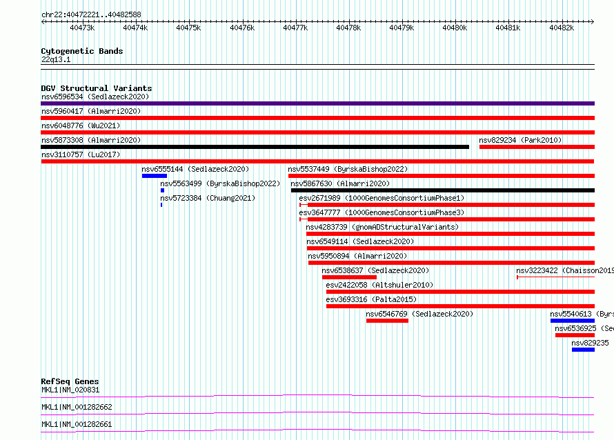Open the nsv5540613 variant label
The image size is (614, 440).
[x=582, y=314]
